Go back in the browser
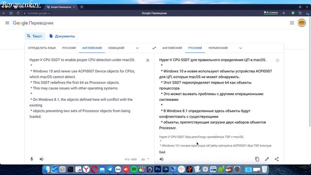Screen dimensions: 311x175 [x=4, y=13]
